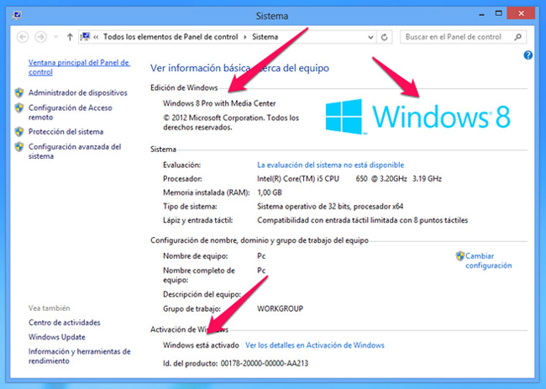546x389 pixels.
Task: Open Ver los detalles en Activación de Windows
Action: click(315, 345)
